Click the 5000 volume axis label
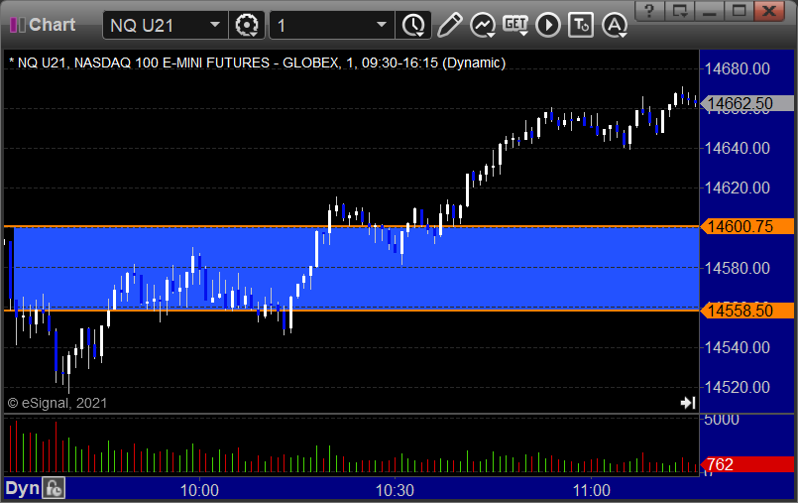This screenshot has height=503, width=798. tap(722, 420)
